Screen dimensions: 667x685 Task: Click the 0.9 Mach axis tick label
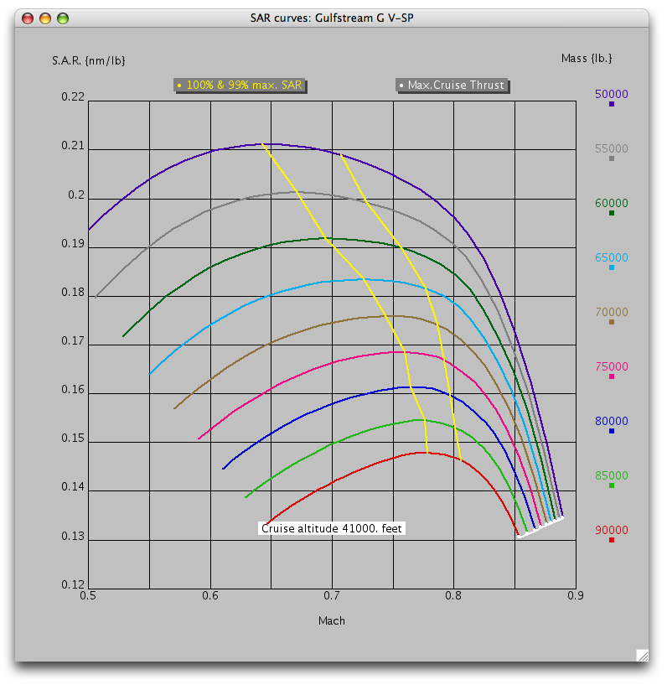click(x=576, y=596)
